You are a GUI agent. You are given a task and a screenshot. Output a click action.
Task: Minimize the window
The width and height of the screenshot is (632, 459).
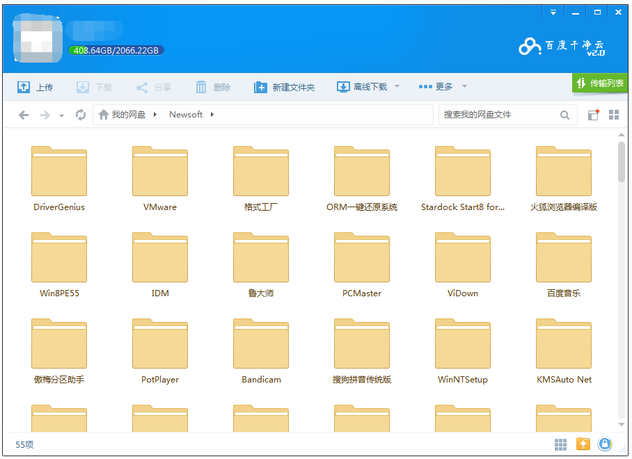pyautogui.click(x=576, y=13)
